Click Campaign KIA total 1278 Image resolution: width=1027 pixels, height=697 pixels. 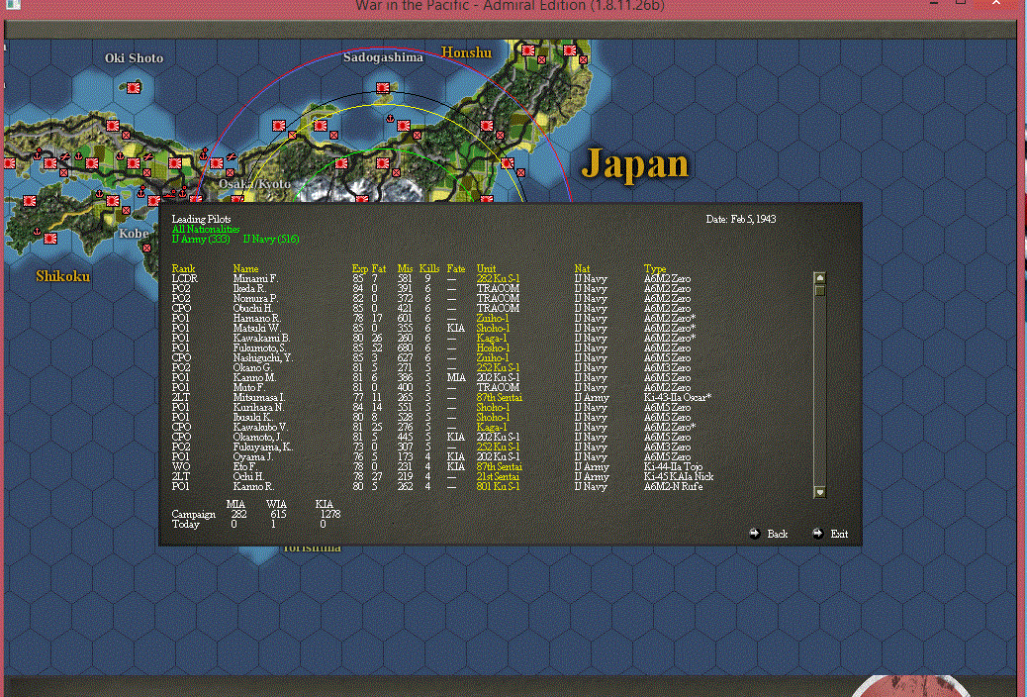[329, 514]
